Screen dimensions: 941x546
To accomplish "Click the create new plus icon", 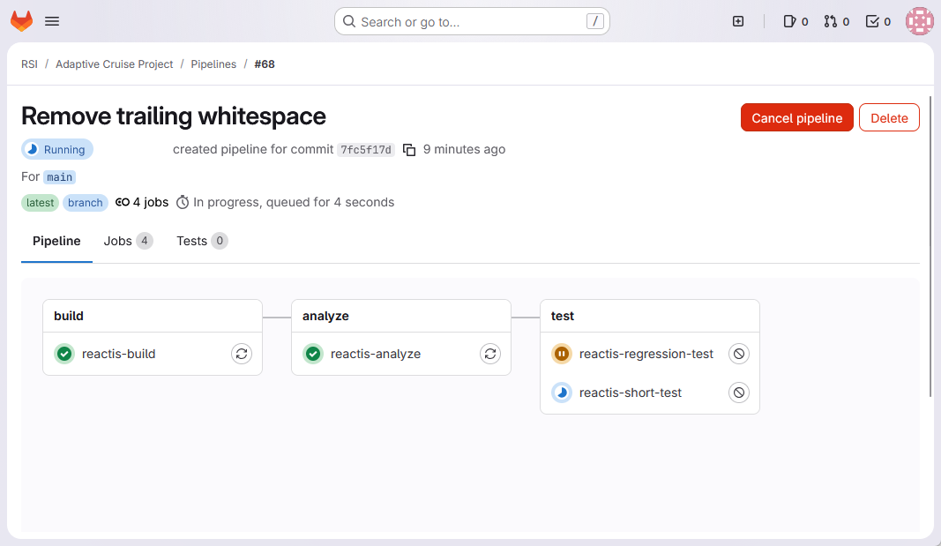I will [738, 21].
